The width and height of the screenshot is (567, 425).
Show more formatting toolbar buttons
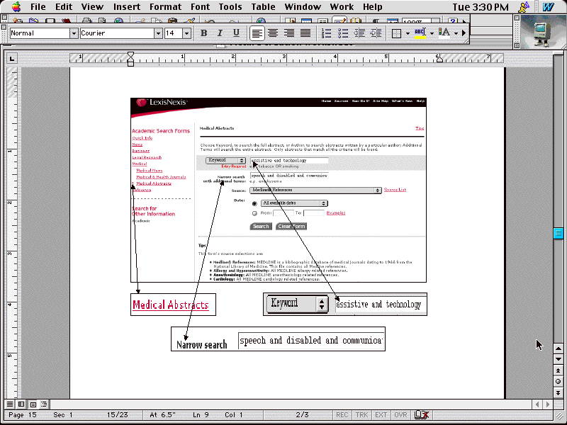[x=464, y=33]
